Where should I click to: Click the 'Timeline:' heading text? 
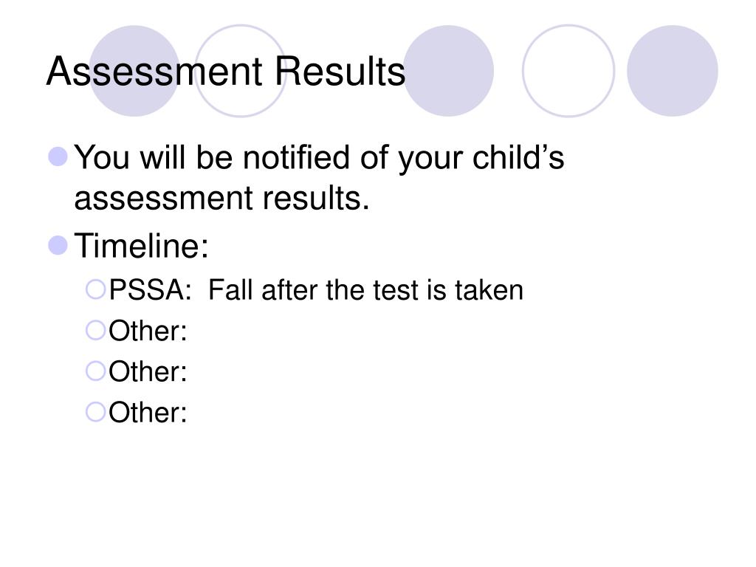tap(141, 246)
